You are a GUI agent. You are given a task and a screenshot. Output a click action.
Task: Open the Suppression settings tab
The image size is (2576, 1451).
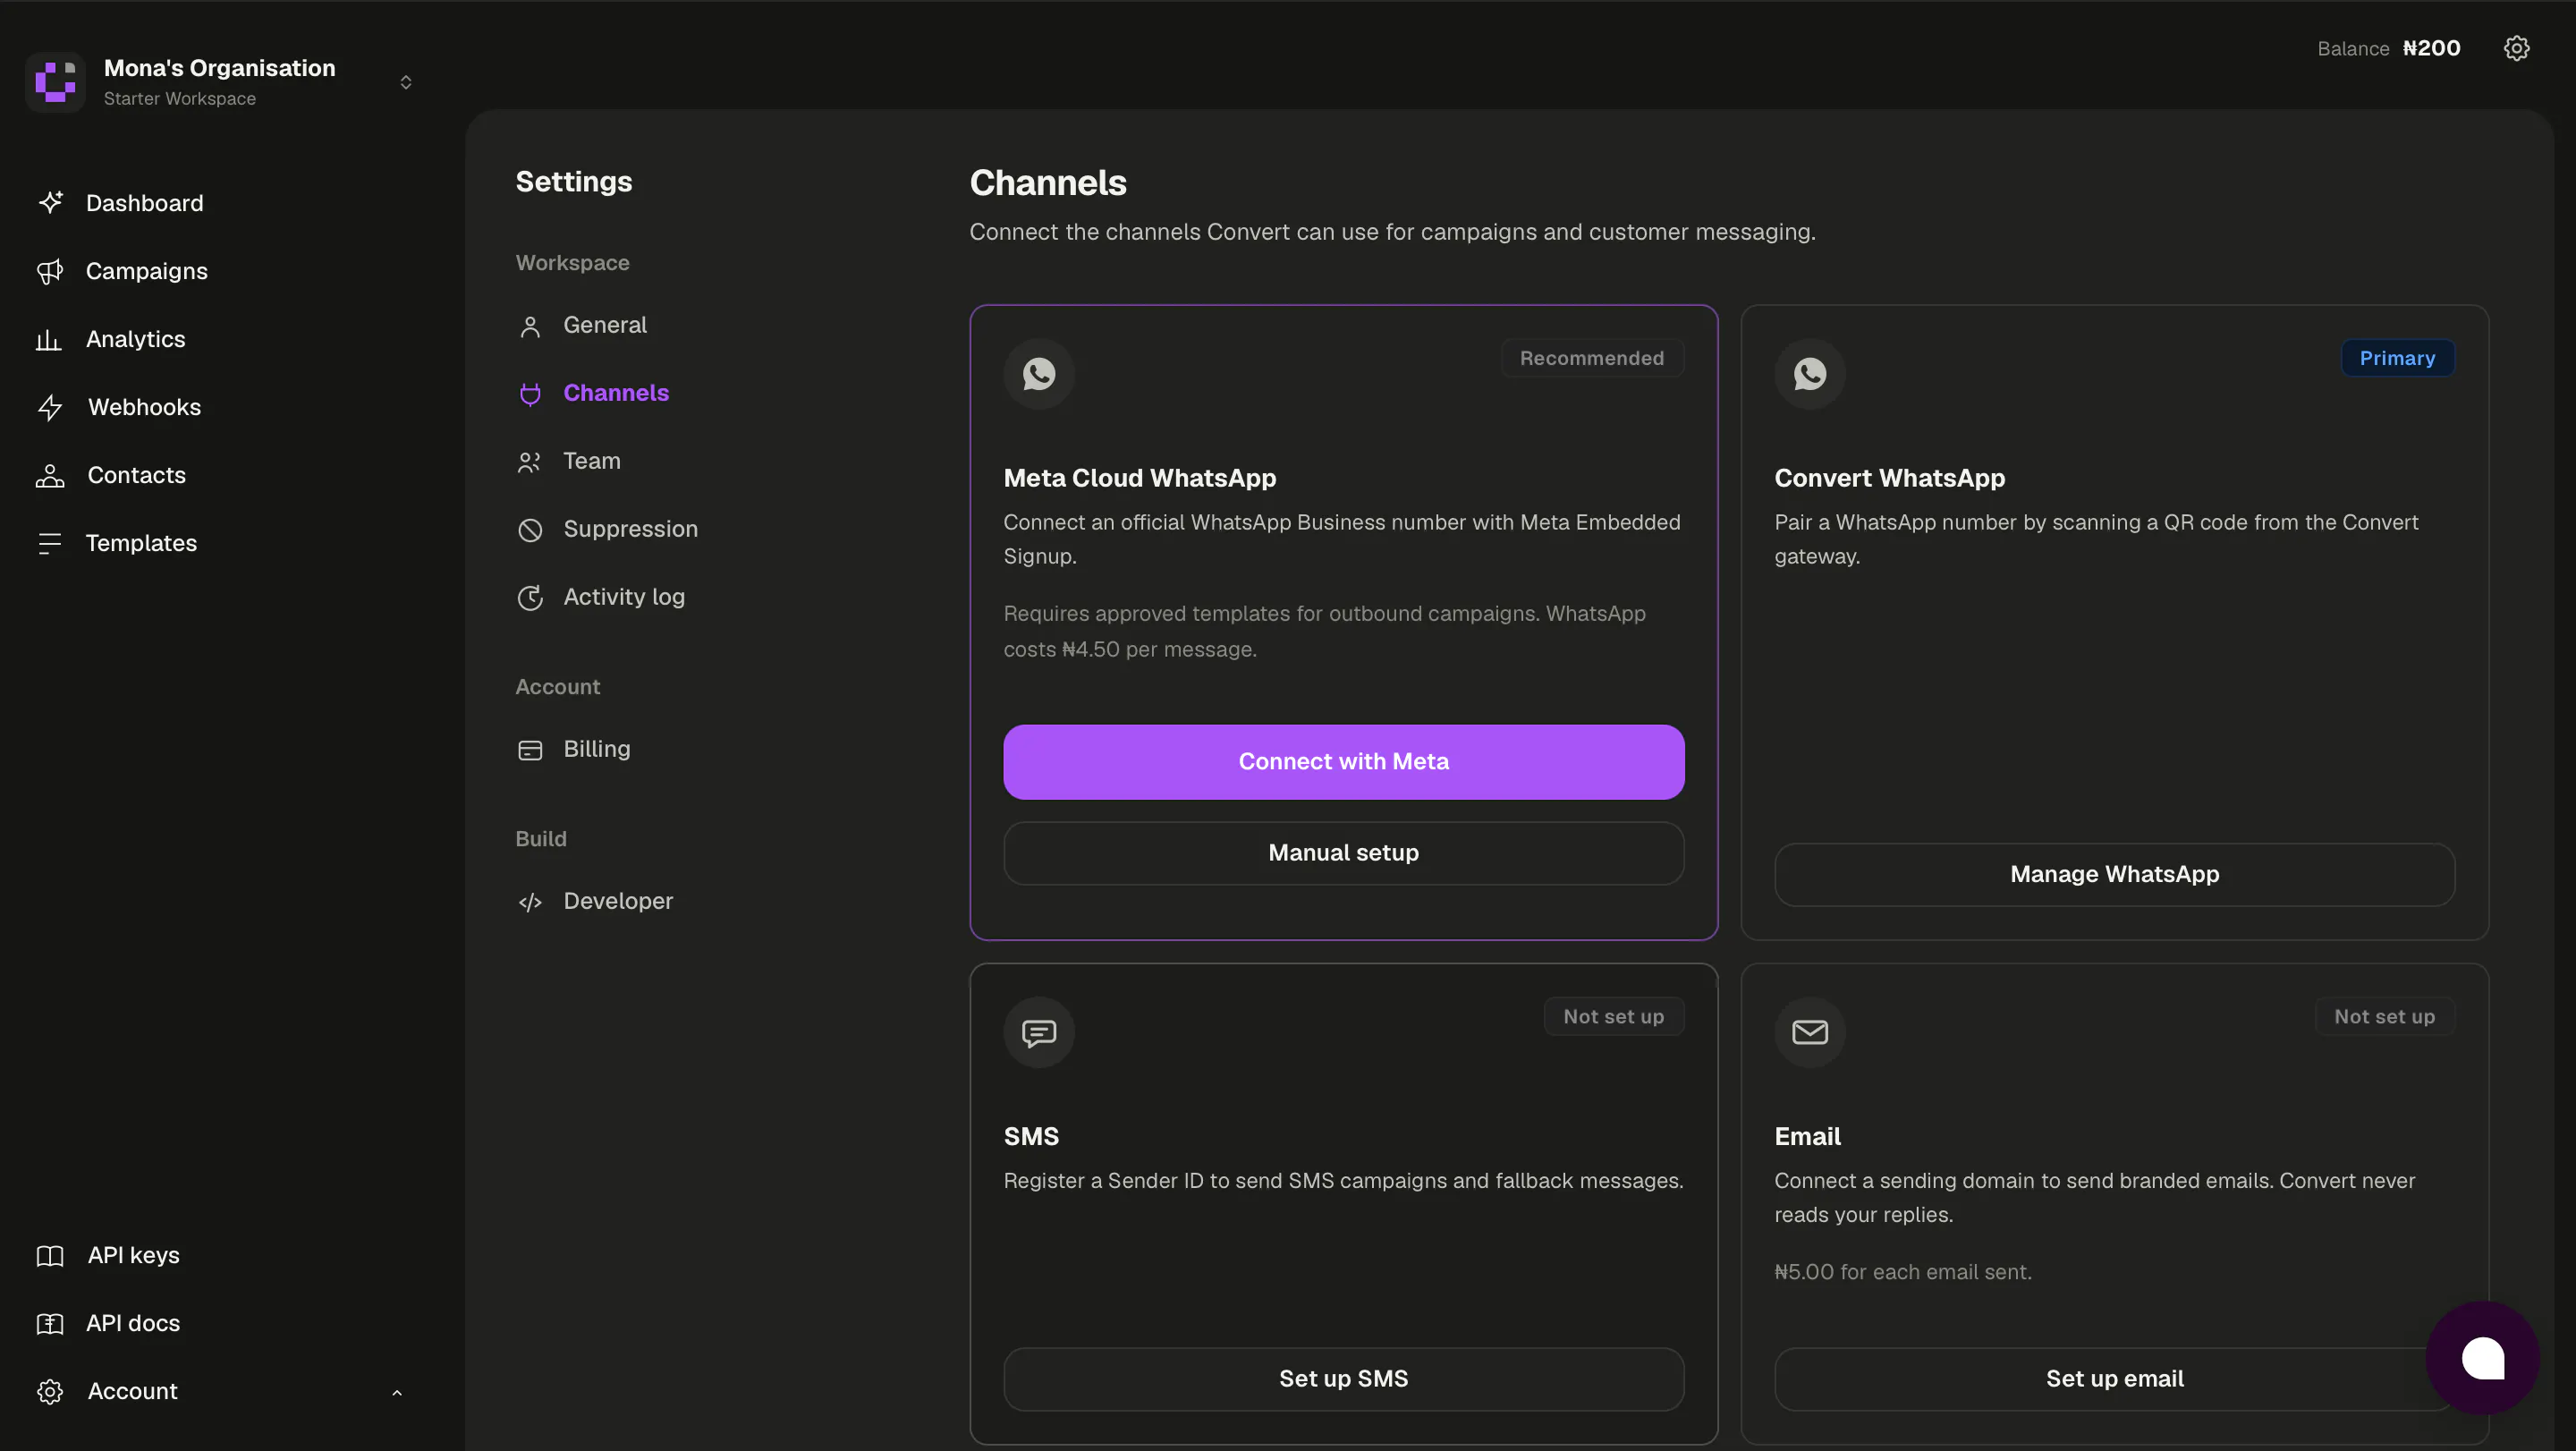[631, 529]
